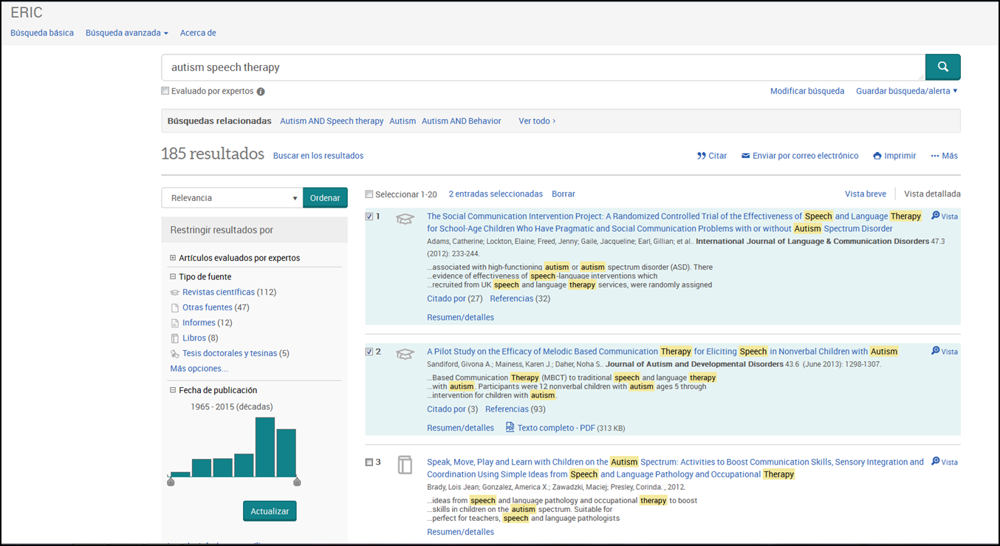Click Autism AND Behavior related search
Image resolution: width=1000 pixels, height=546 pixels.
462,121
